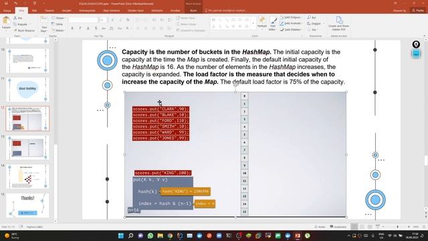Open the Düzen layout dropdown
The width and height of the screenshot is (428, 241).
pyautogui.click(x=58, y=18)
